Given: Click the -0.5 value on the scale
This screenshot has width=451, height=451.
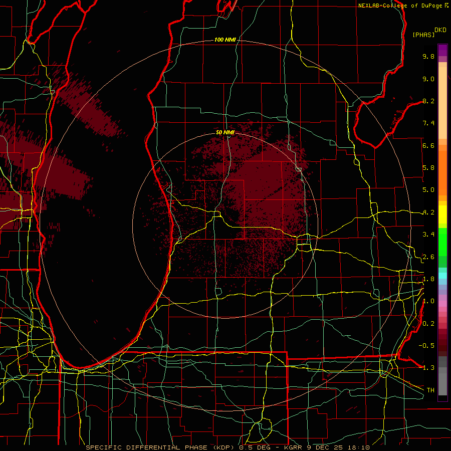Looking at the screenshot, I should coord(426,346).
